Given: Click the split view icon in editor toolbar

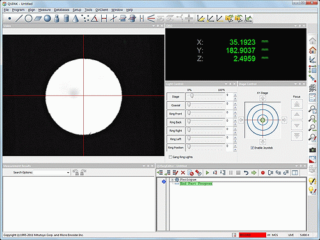Looking at the screenshot, I should 295,173.
